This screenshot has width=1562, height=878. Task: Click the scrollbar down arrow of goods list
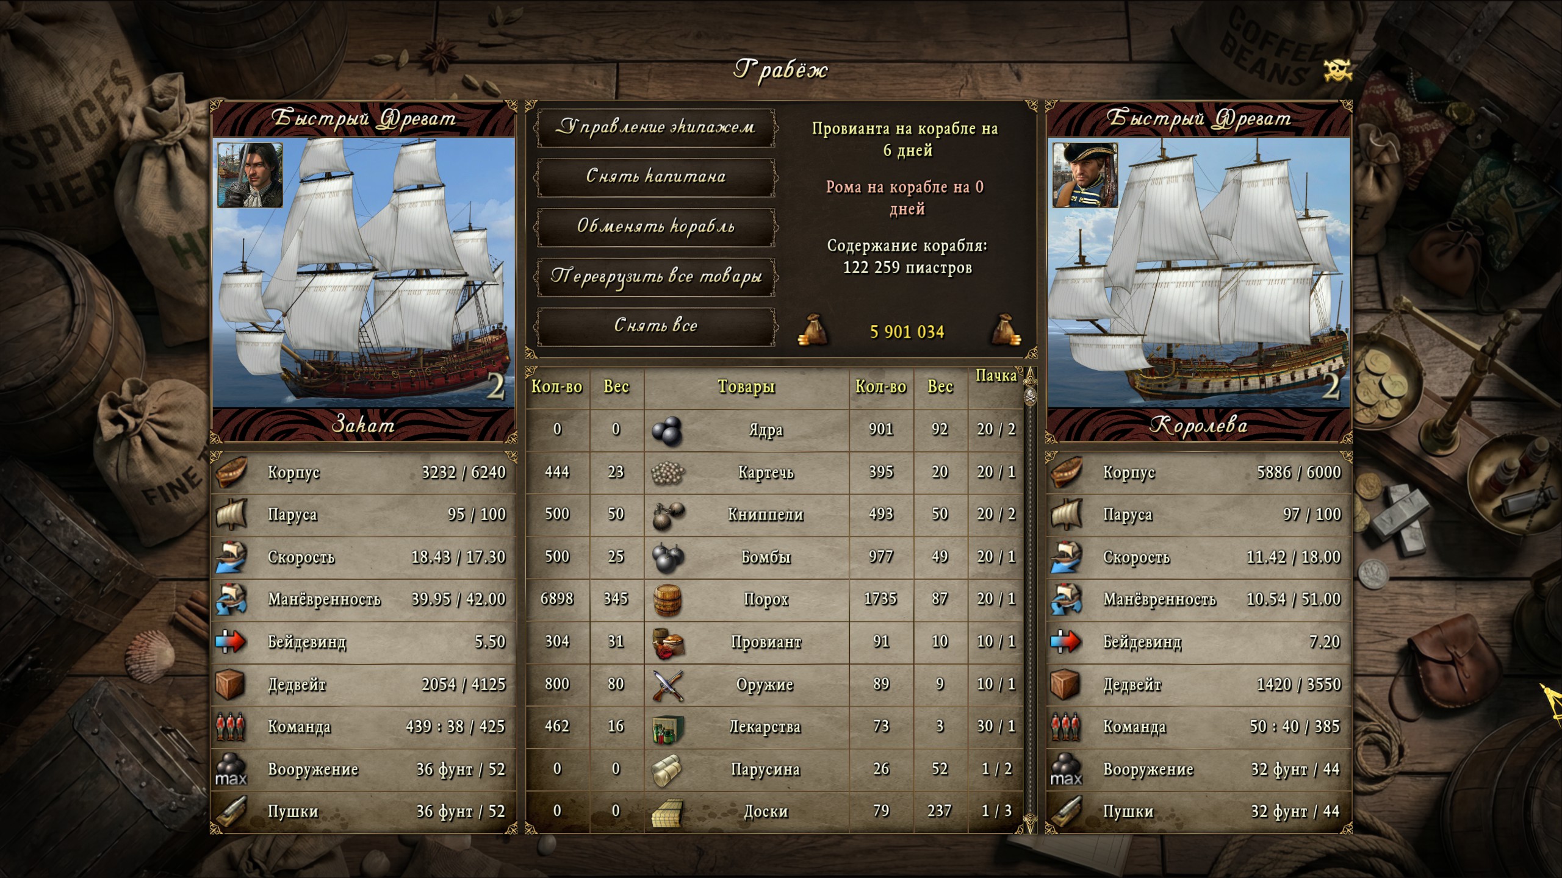[1031, 824]
